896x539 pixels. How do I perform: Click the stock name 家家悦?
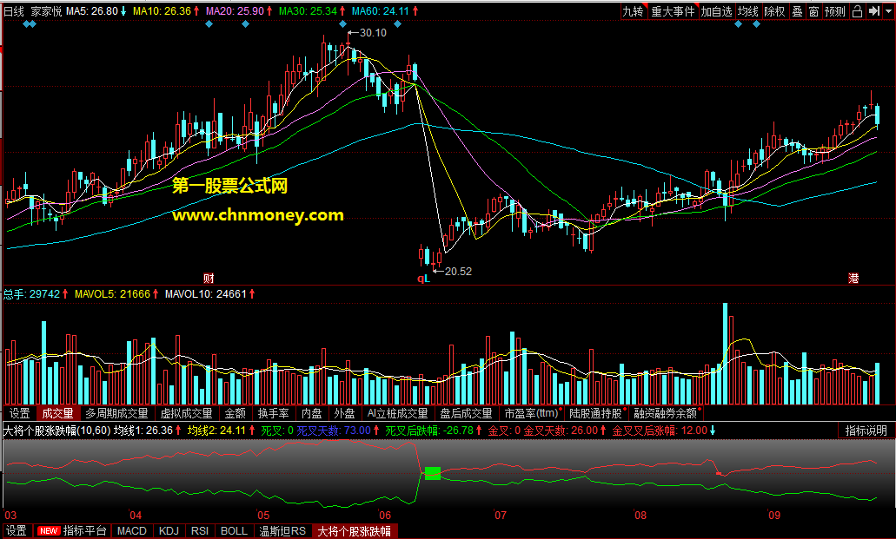click(x=46, y=11)
